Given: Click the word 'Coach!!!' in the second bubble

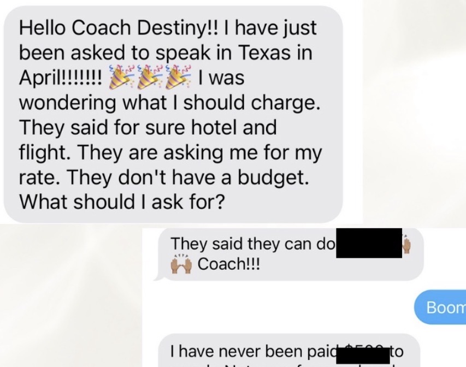Looking at the screenshot, I should (x=229, y=264).
